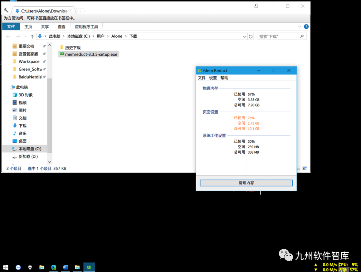Switch to the 主页 ribbon tab
361x272 pixels.
[x=28, y=27]
